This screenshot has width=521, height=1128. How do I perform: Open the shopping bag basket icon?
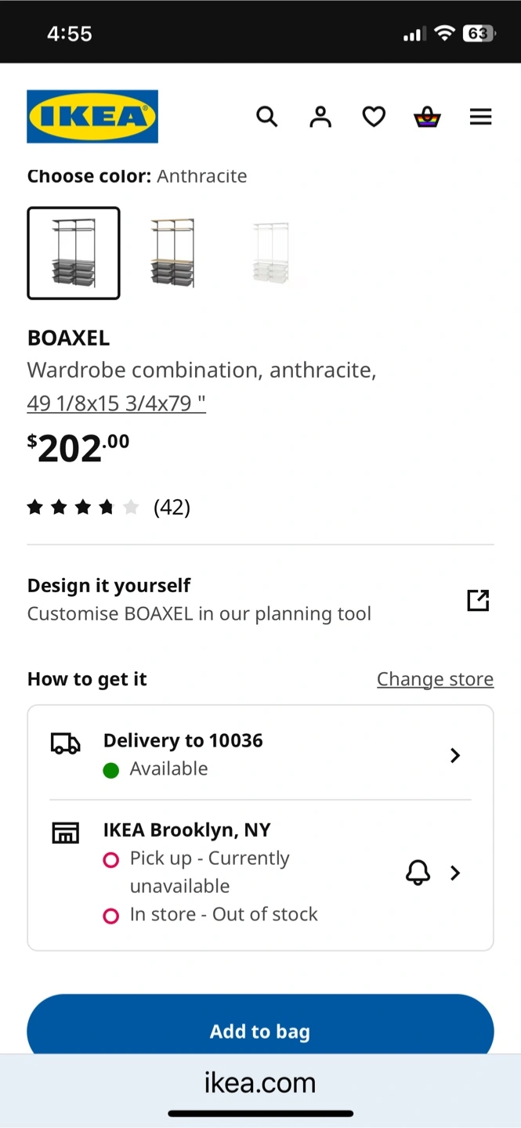tap(427, 117)
